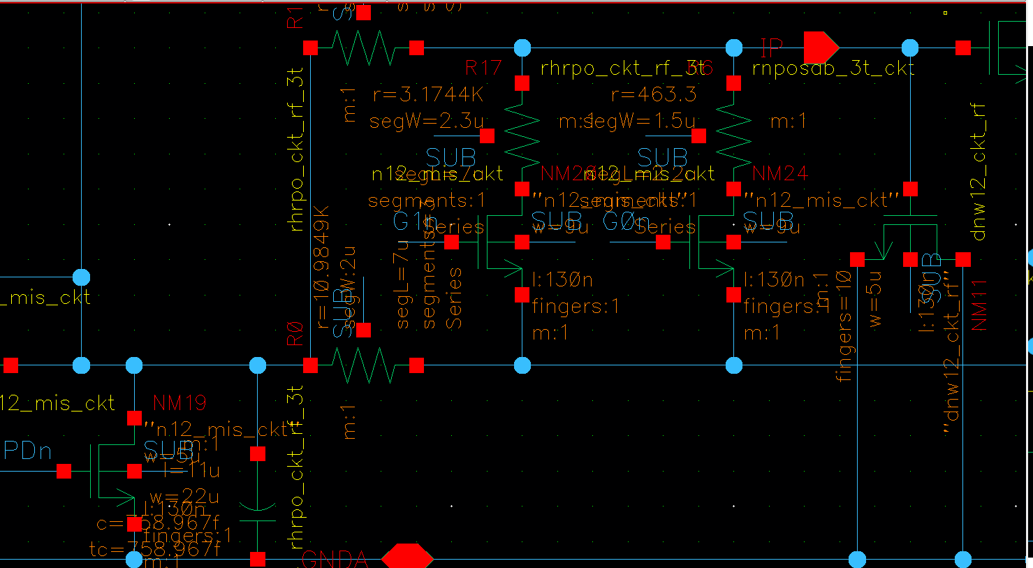Select the R1 horizontal resistor symbol

363,48
